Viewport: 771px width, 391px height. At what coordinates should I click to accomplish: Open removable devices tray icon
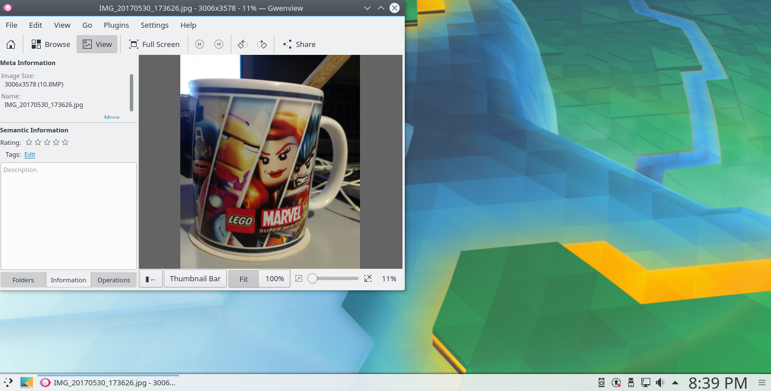(x=631, y=383)
